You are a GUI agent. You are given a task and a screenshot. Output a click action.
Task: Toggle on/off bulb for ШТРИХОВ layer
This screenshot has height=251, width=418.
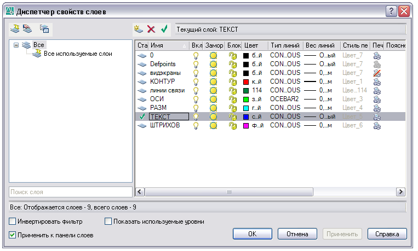coord(196,126)
